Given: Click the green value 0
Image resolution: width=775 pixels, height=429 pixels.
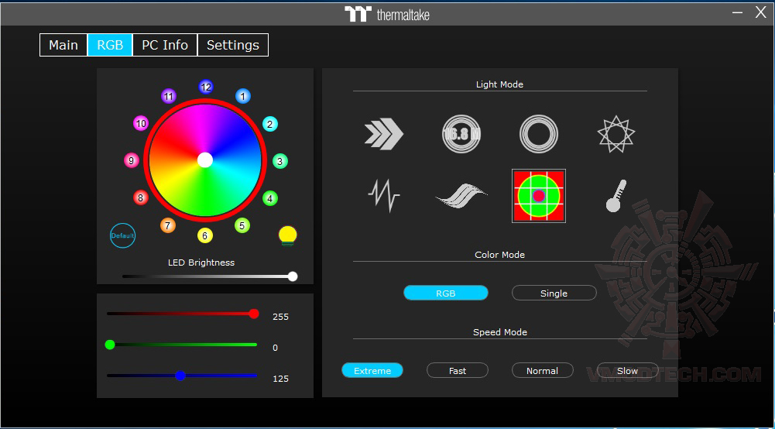Looking at the screenshot, I should [x=276, y=348].
